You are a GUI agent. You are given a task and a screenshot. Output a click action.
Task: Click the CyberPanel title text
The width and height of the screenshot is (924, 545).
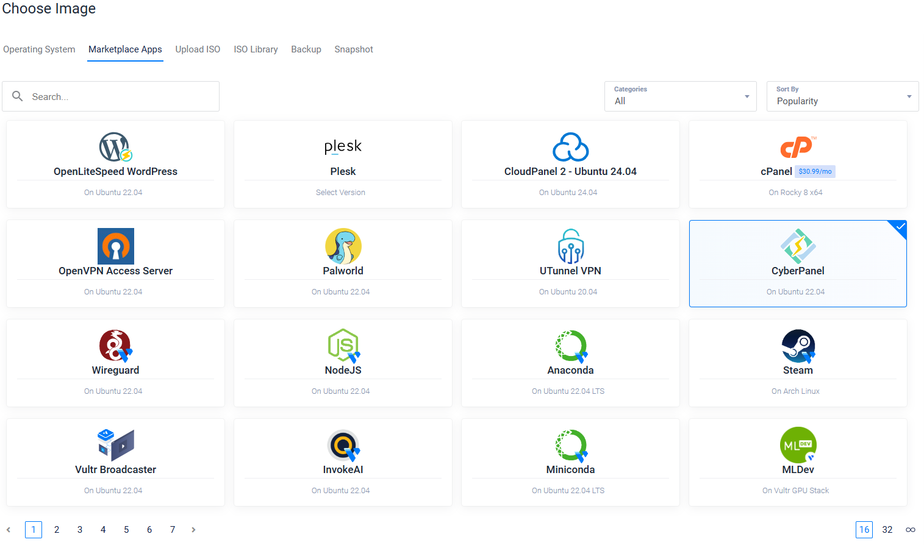point(798,271)
